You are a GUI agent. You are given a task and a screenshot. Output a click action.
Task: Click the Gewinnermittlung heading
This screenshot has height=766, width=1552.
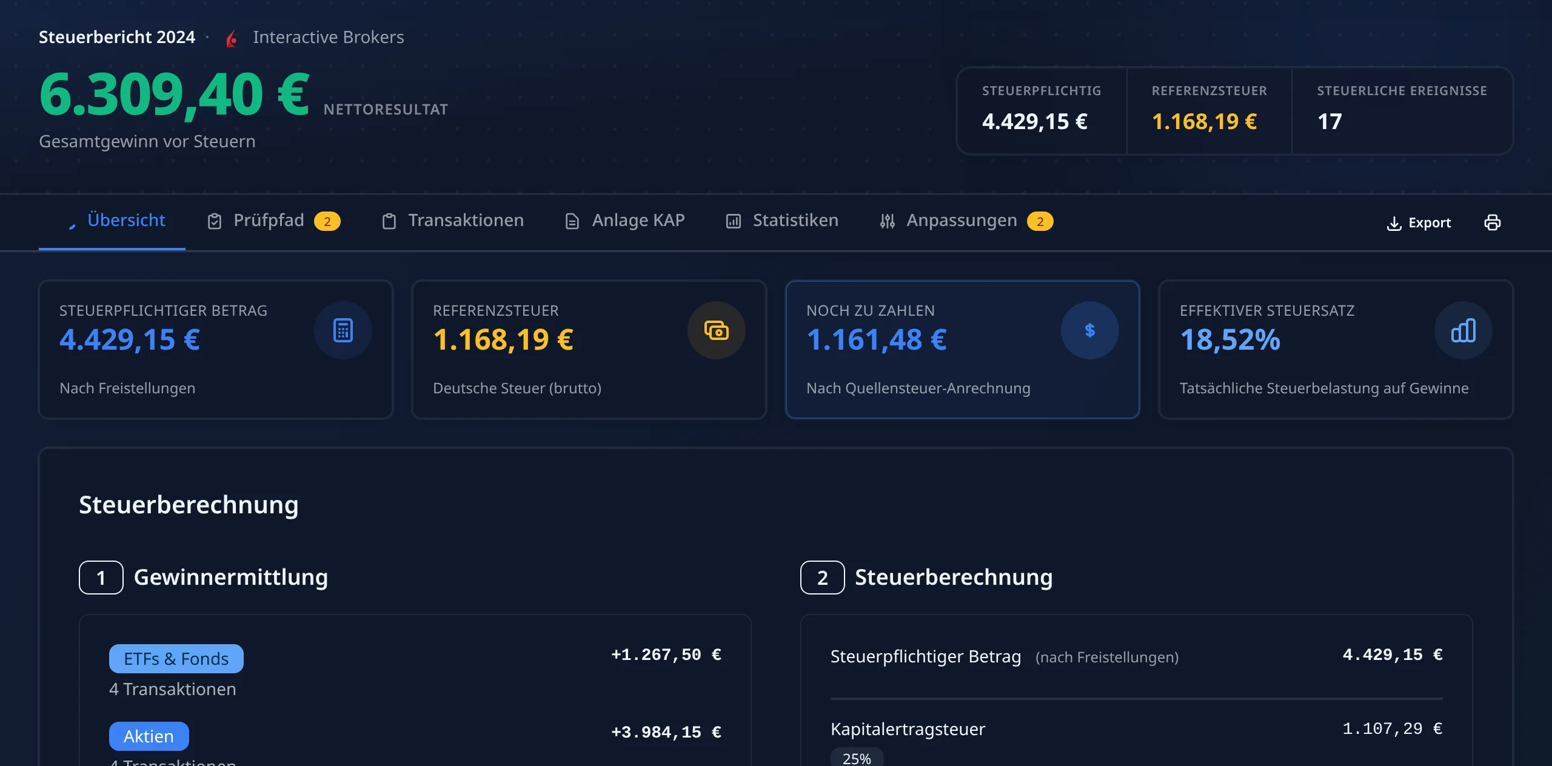pos(231,578)
